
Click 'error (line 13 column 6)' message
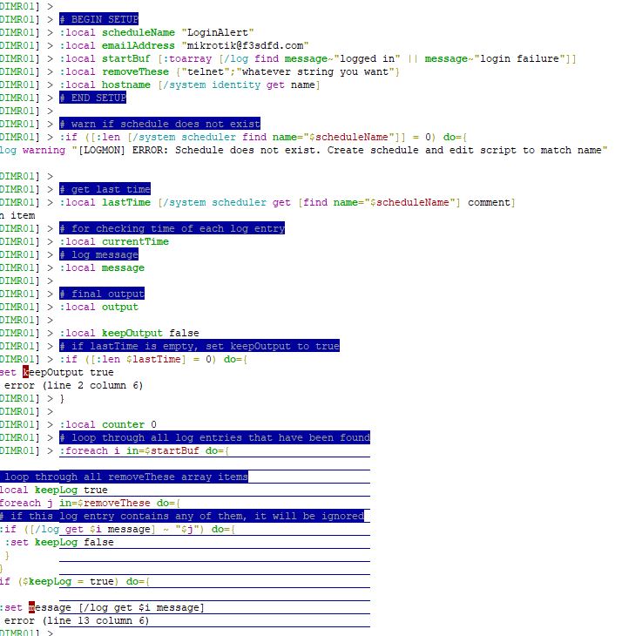coord(76,620)
